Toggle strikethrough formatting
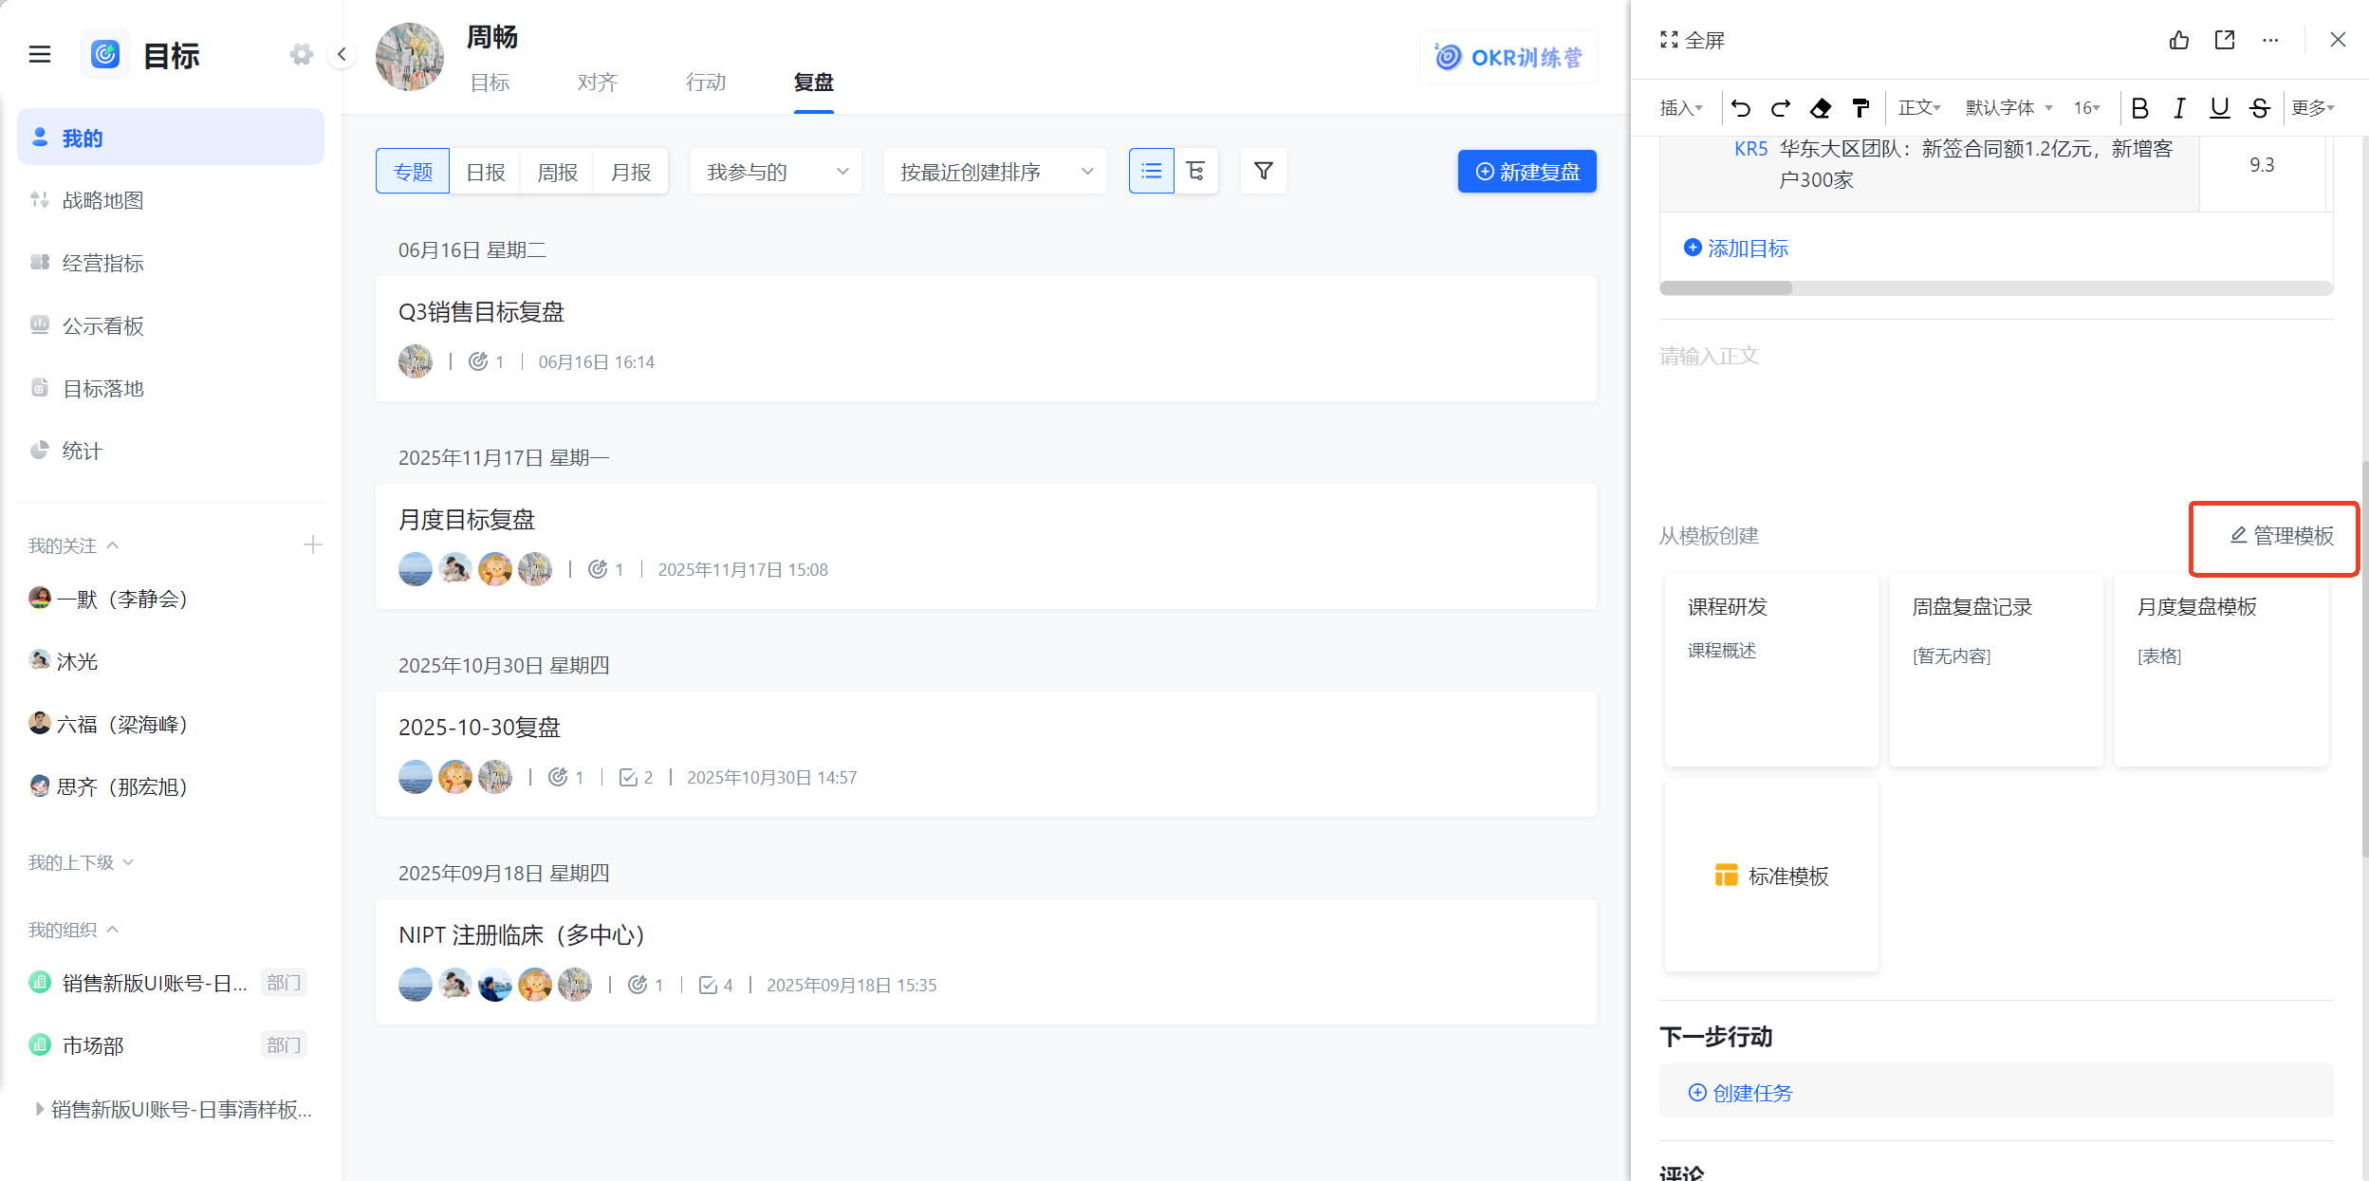This screenshot has width=2369, height=1181. [2259, 108]
